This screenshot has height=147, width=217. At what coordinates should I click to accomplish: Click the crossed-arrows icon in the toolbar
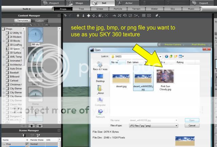point(120,16)
